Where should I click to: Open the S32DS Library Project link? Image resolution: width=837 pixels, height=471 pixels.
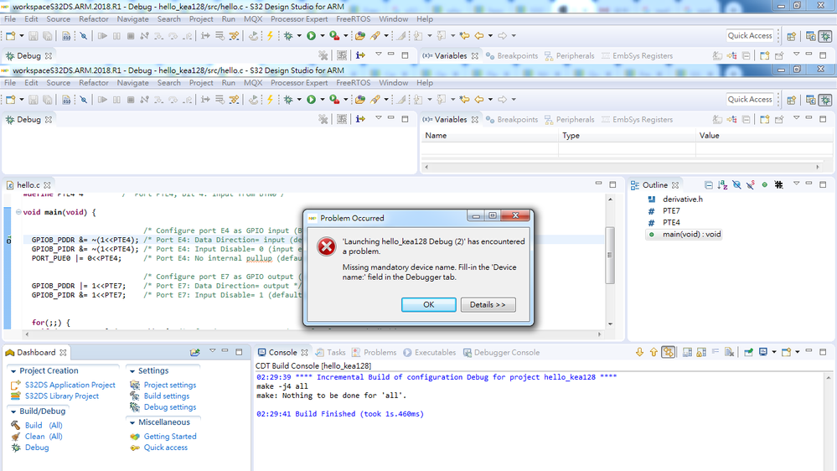click(x=62, y=396)
